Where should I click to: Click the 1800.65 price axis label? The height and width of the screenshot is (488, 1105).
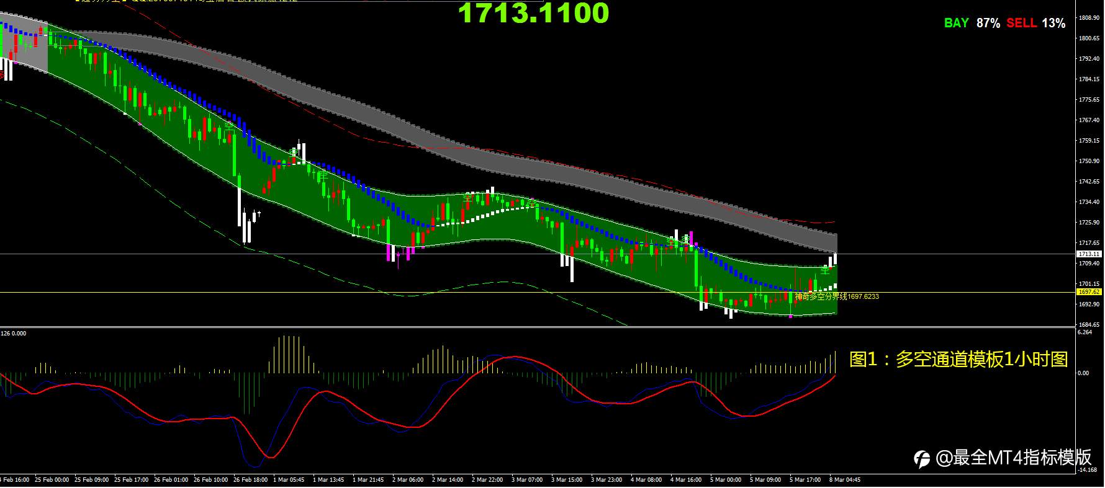coord(1089,38)
